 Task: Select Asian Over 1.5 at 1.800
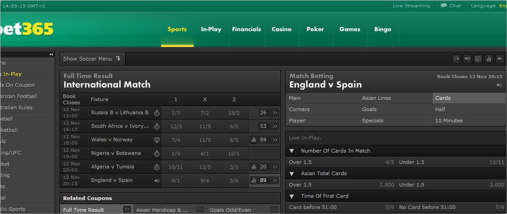point(341,185)
